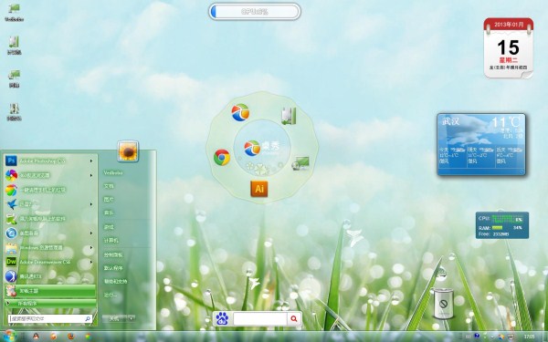This screenshot has height=342, width=548.
Task: Expand the blue circular arrow app's submenu arrow
Action: [x=91, y=233]
